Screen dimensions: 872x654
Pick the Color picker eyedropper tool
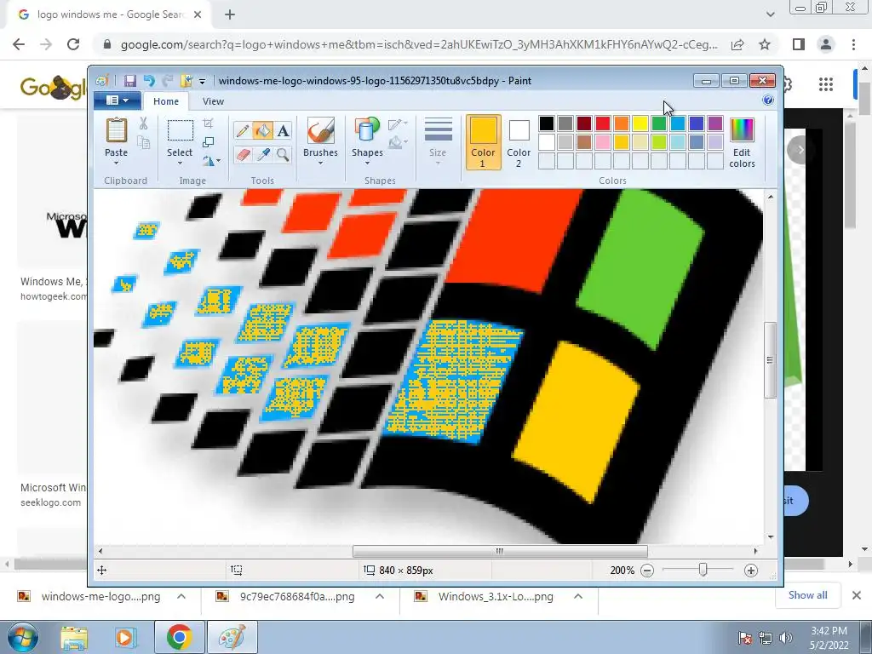tap(262, 154)
